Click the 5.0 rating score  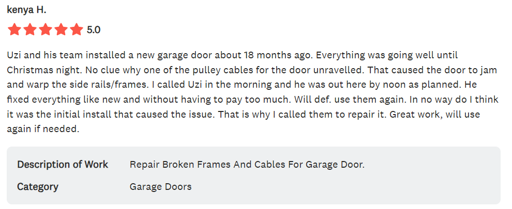[94, 30]
